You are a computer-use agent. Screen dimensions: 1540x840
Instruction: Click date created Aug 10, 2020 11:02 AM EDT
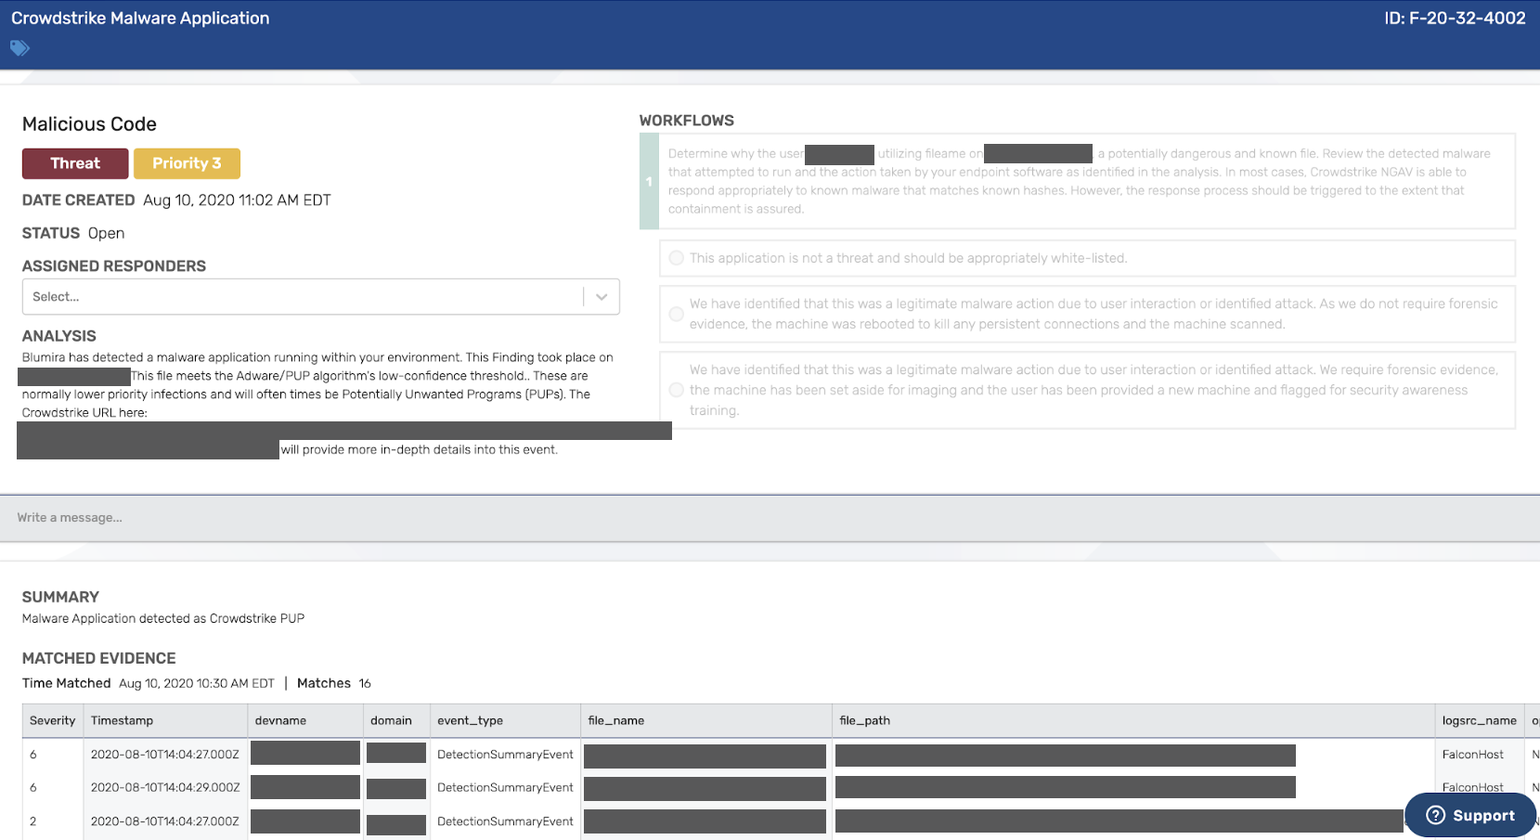click(x=237, y=200)
